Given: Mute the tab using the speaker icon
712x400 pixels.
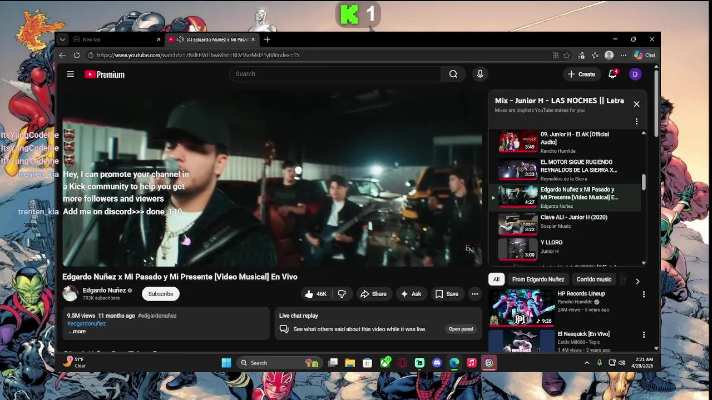Looking at the screenshot, I should pos(180,39).
